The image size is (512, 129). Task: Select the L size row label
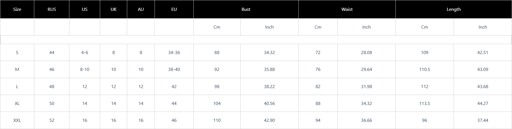point(17,87)
